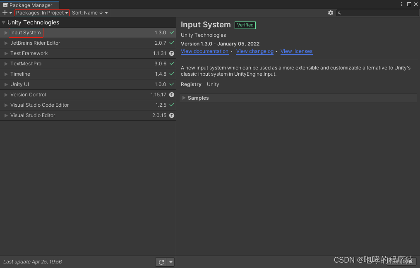The image size is (420, 268).
Task: Click the Registry Unity value
Action: coord(213,84)
